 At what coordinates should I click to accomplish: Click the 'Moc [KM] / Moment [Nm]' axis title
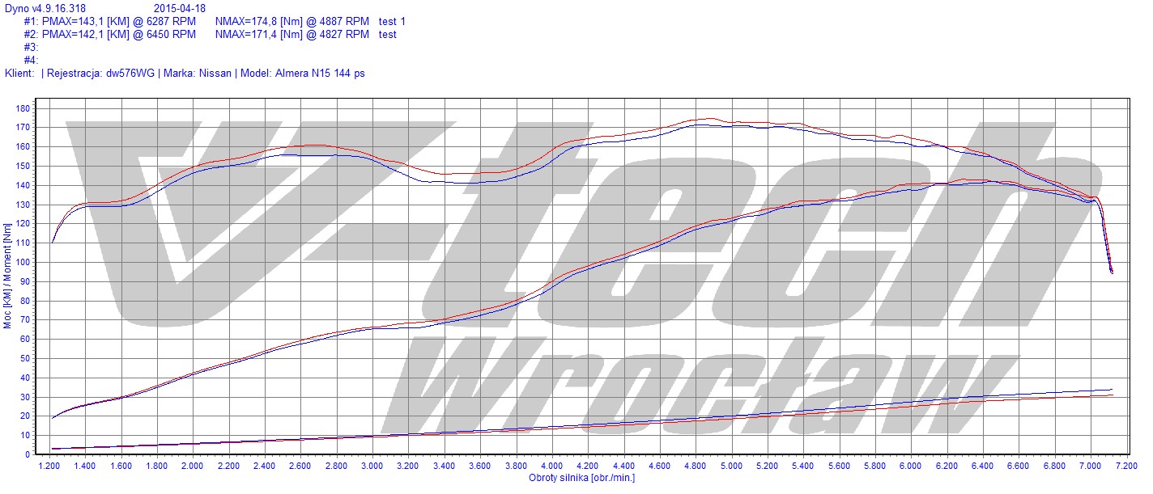coord(7,276)
